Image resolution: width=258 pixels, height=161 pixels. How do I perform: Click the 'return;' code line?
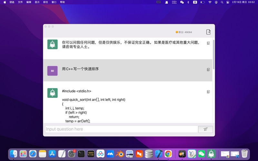tap(74, 117)
